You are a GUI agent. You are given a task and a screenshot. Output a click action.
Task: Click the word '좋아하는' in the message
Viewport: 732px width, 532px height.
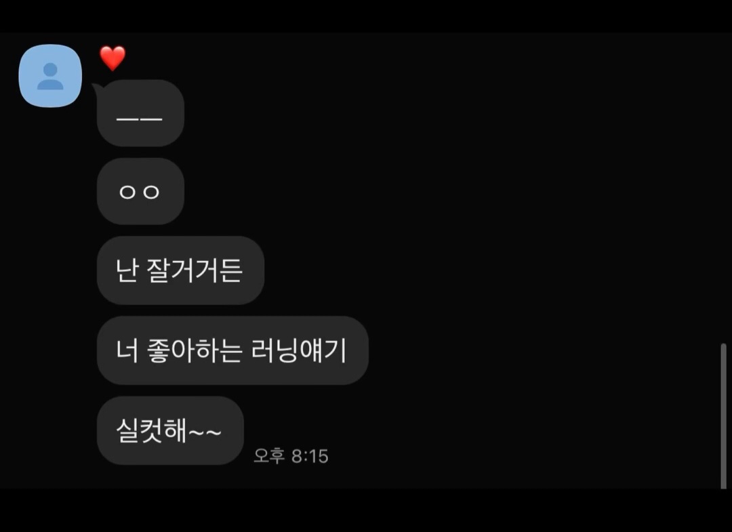tap(195, 350)
